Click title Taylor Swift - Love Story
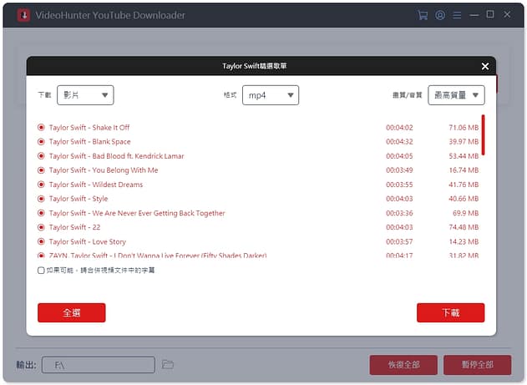Viewport: 527px width, 385px height. pyautogui.click(x=88, y=241)
